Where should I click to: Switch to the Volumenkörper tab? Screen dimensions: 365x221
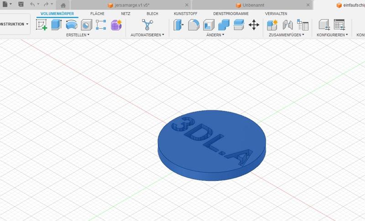[57, 14]
